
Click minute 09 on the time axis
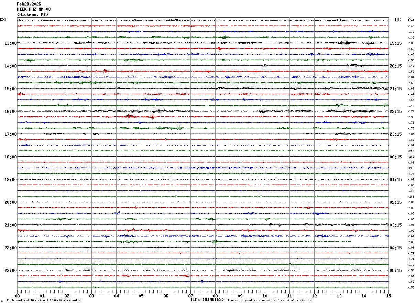240,296
